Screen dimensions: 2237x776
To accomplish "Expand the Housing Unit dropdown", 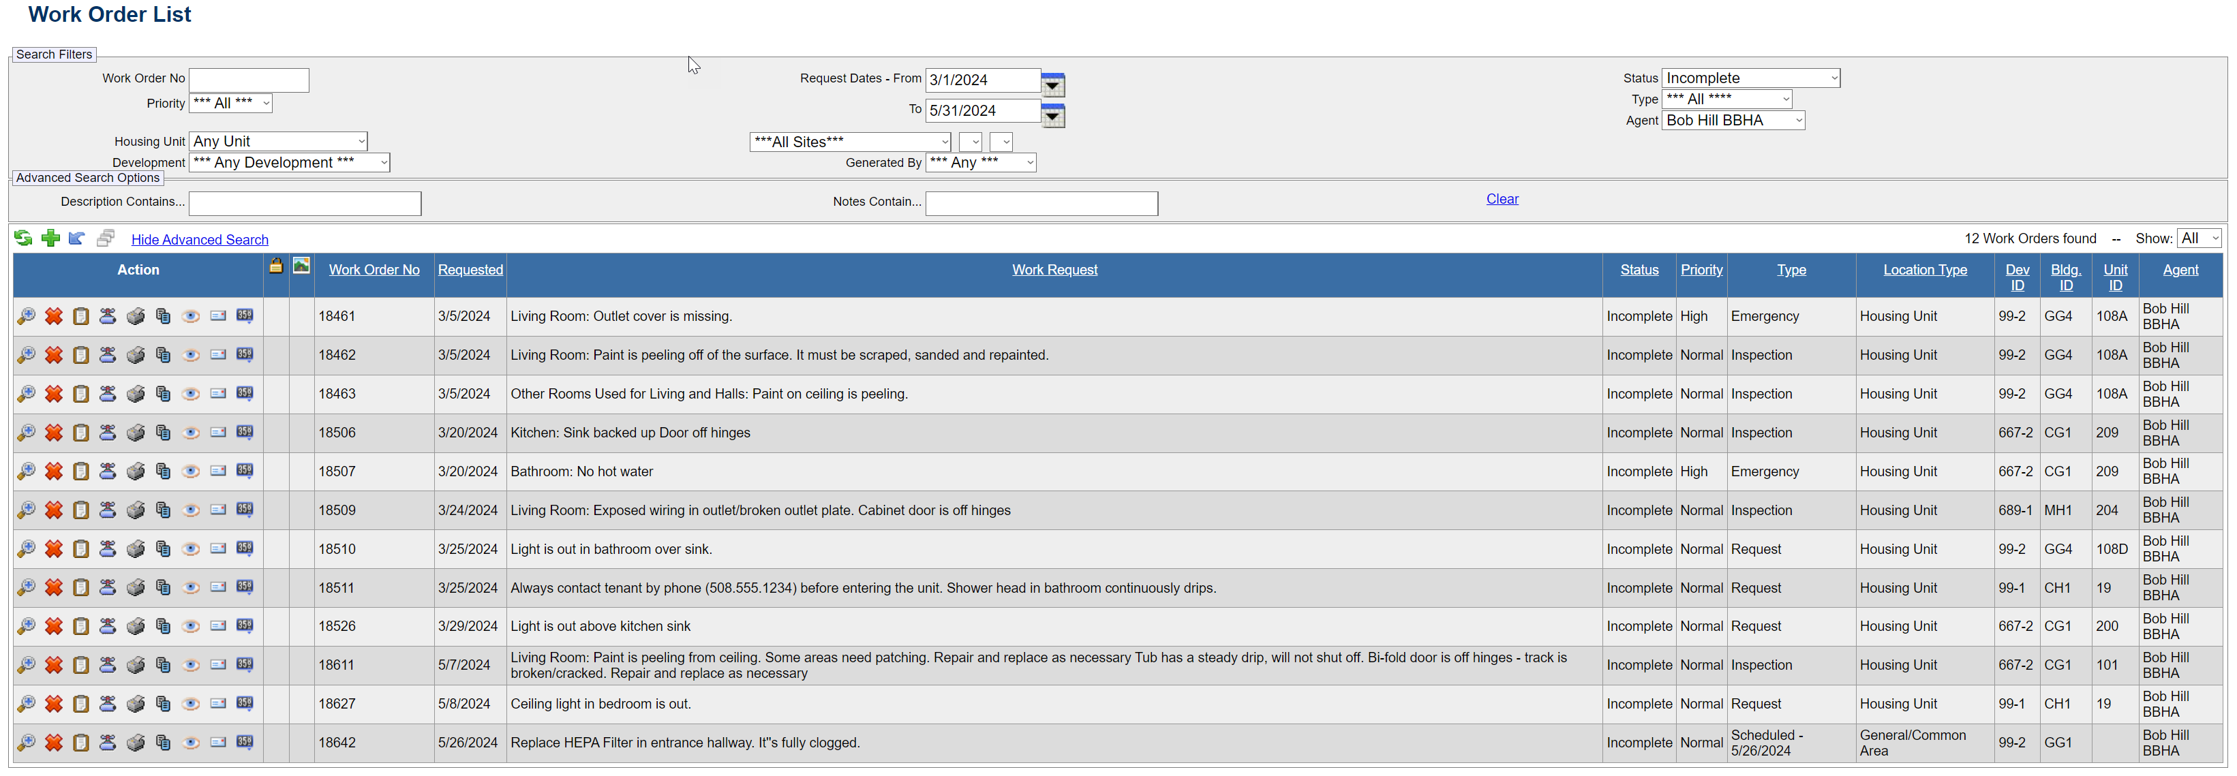I will pyautogui.click(x=278, y=142).
